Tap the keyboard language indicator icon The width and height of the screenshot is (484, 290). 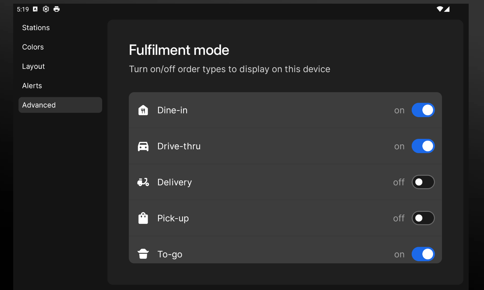click(35, 9)
